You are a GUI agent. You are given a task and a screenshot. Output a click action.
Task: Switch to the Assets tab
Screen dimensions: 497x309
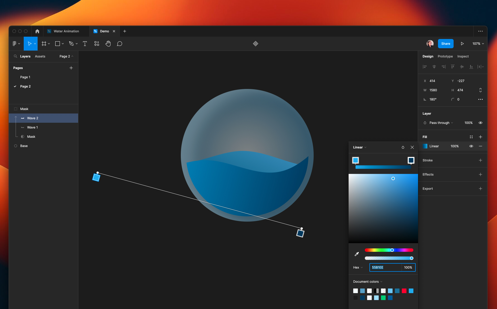pyautogui.click(x=40, y=56)
